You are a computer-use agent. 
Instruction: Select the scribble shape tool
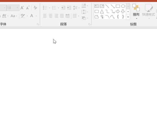[x=102, y=17]
